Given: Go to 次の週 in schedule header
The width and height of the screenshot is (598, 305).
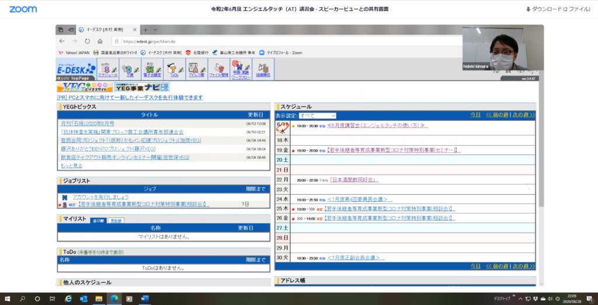Looking at the screenshot, I should pos(523,115).
